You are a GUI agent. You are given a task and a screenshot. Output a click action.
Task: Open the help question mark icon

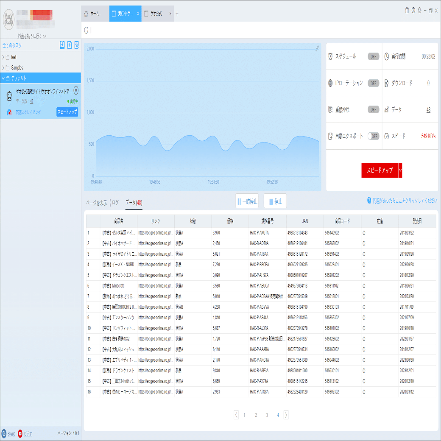point(413,11)
